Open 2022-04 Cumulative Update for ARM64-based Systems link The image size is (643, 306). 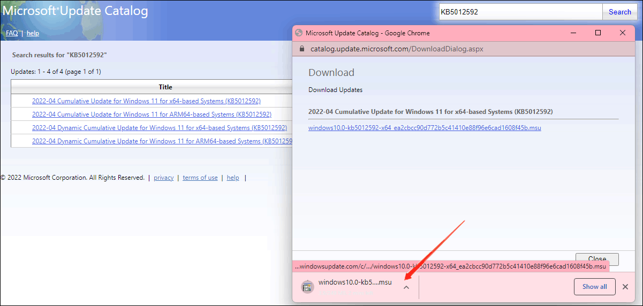click(152, 114)
